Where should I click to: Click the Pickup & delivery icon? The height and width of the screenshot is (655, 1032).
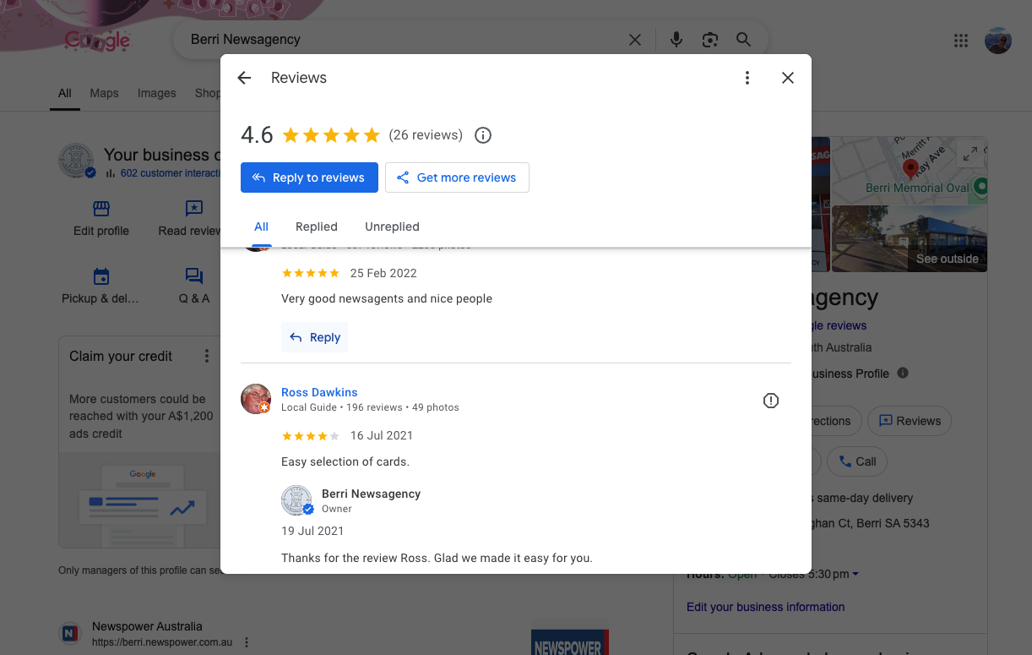(x=101, y=276)
